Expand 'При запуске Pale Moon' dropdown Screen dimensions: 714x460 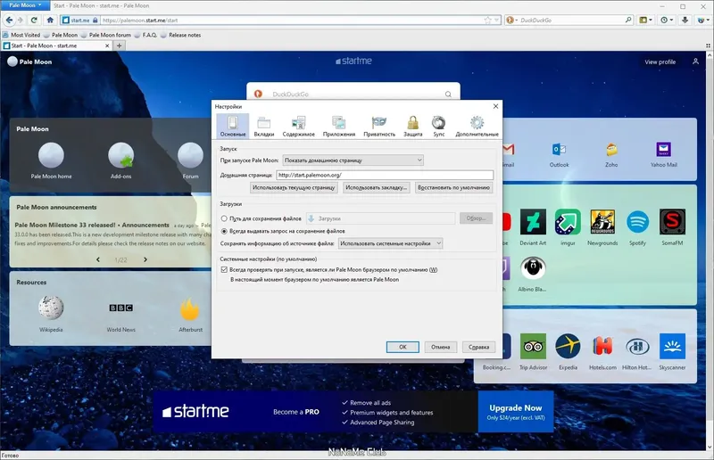coord(353,160)
